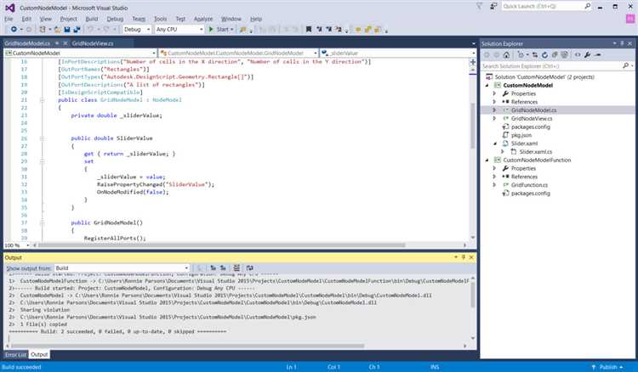Toggle Word Wrap icon in Output toolbar
The image size is (638, 372).
pos(250,268)
